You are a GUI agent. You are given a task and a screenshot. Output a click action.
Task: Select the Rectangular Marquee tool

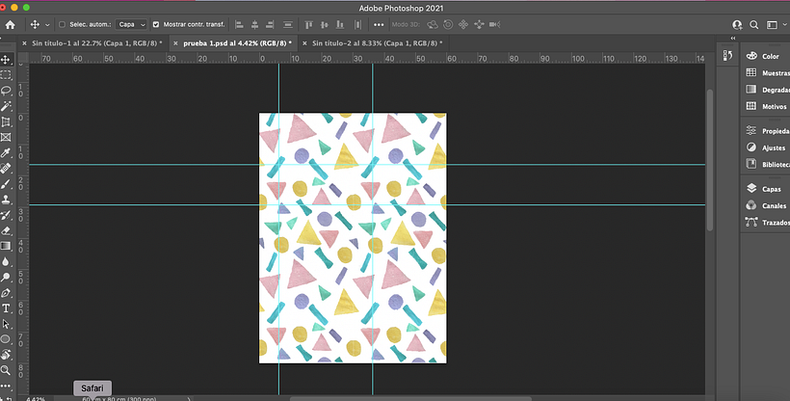click(6, 75)
